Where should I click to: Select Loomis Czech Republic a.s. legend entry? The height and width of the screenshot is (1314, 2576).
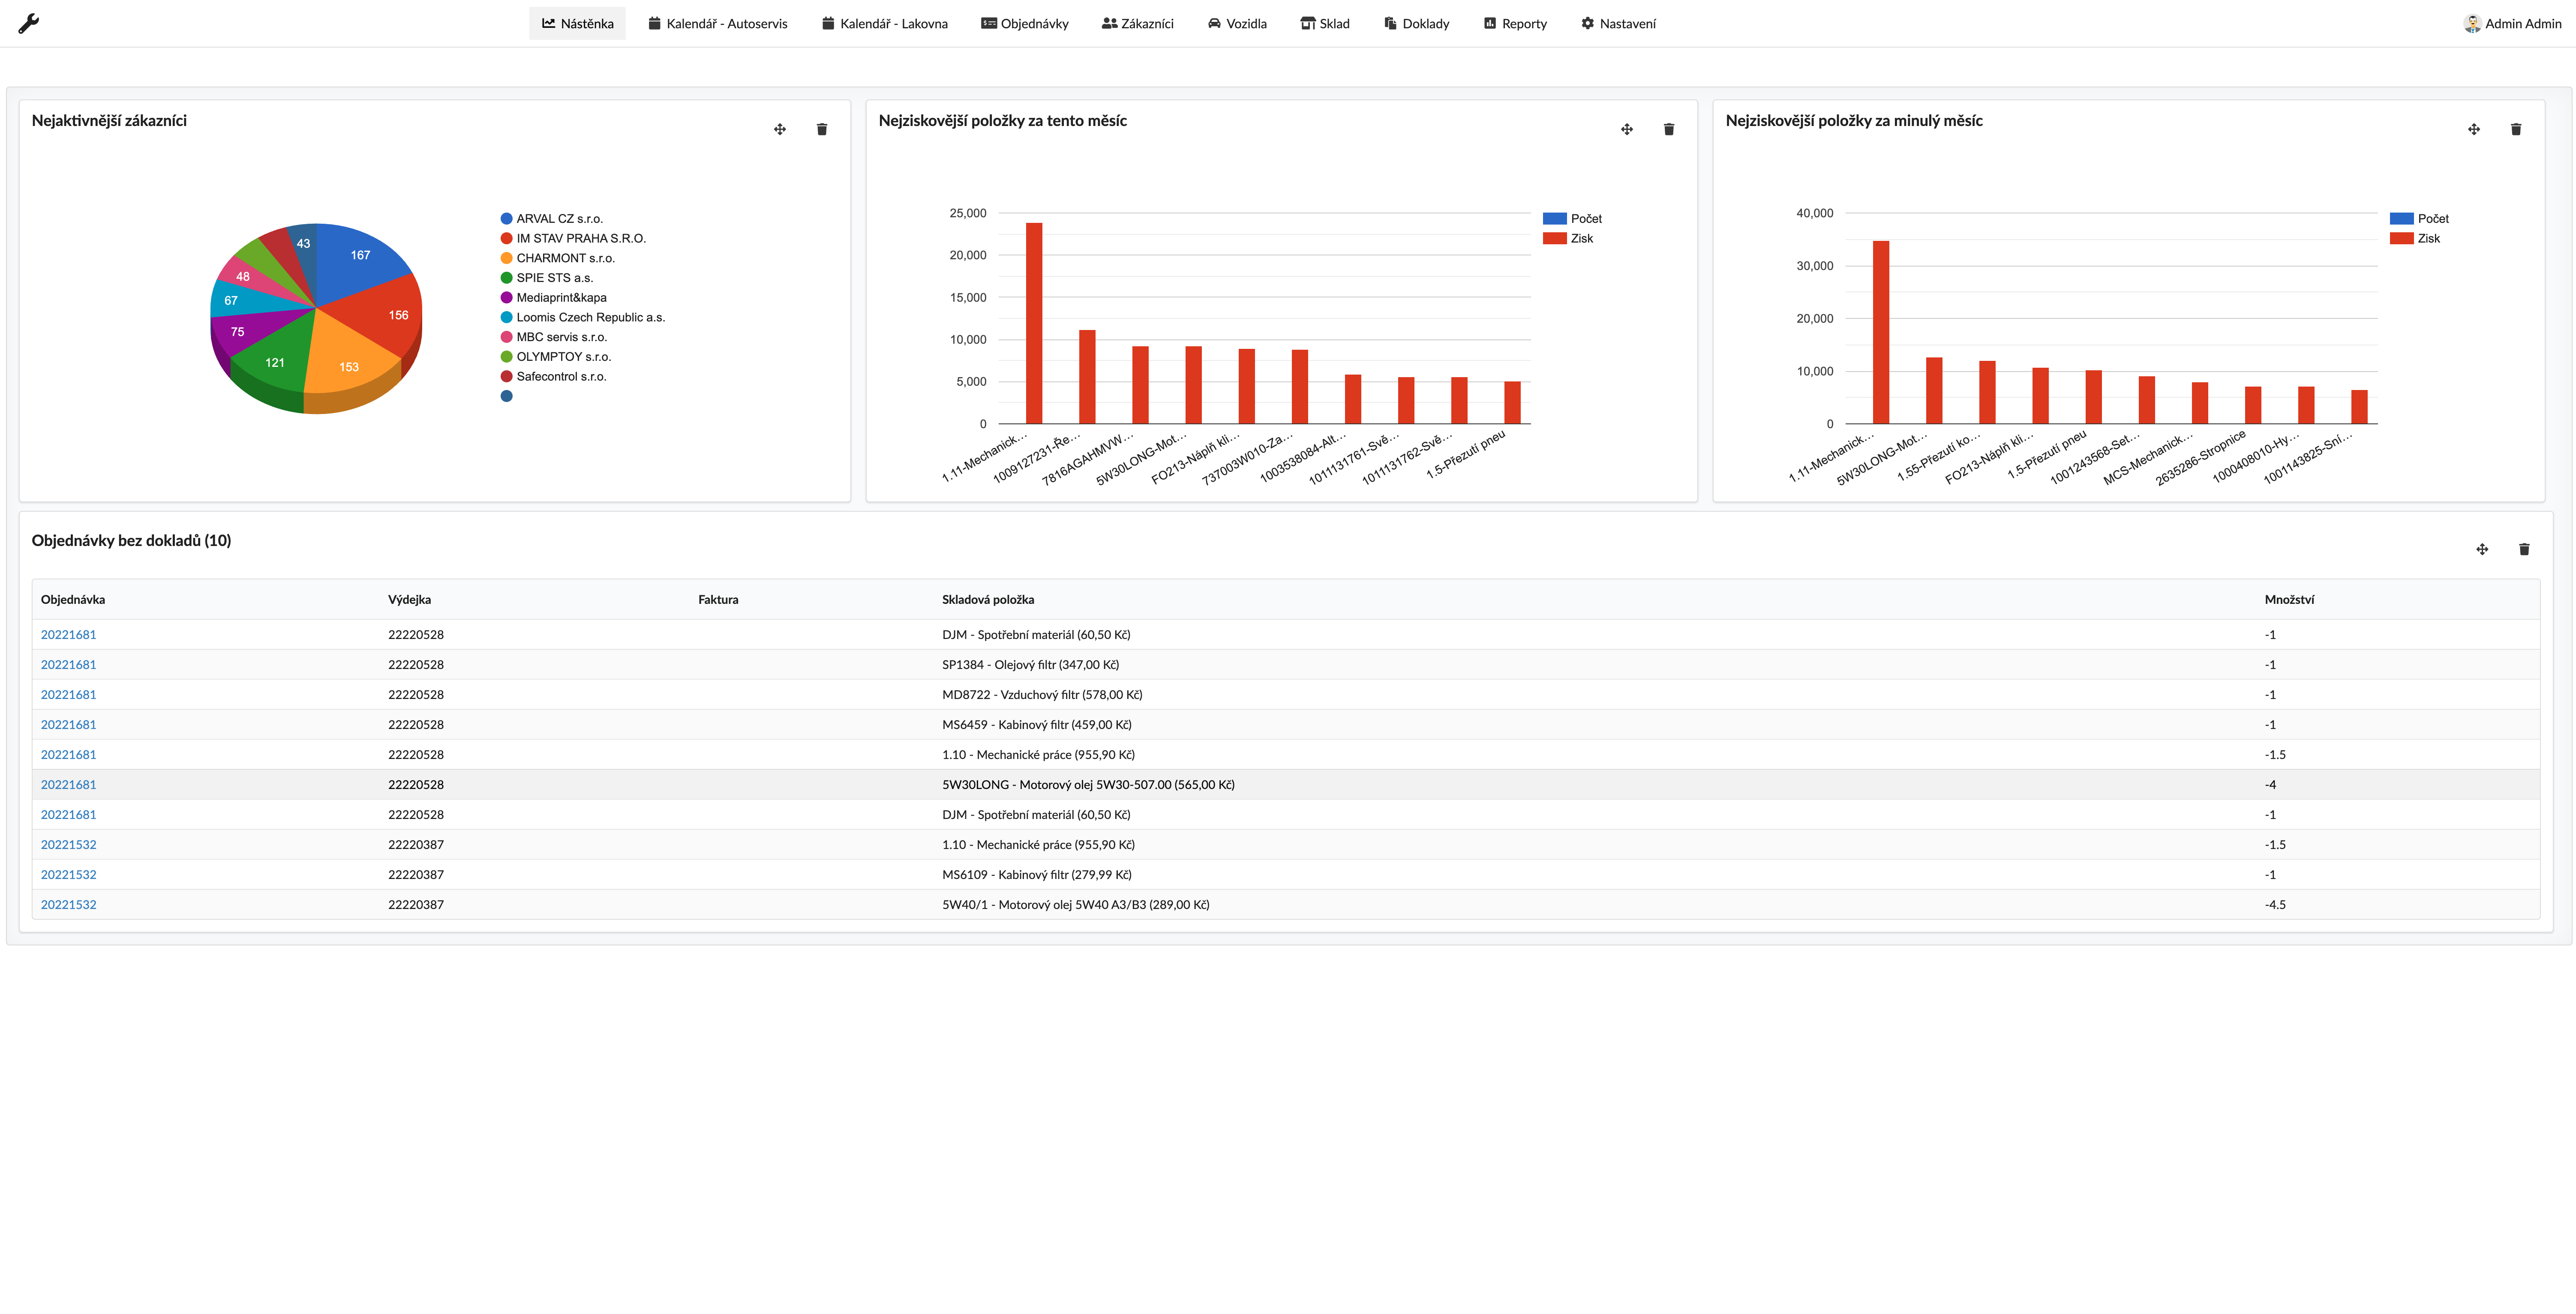pyautogui.click(x=582, y=317)
